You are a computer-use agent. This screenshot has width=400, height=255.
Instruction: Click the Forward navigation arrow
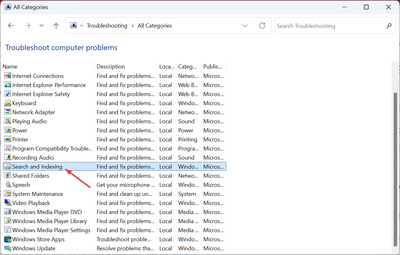(x=28, y=26)
